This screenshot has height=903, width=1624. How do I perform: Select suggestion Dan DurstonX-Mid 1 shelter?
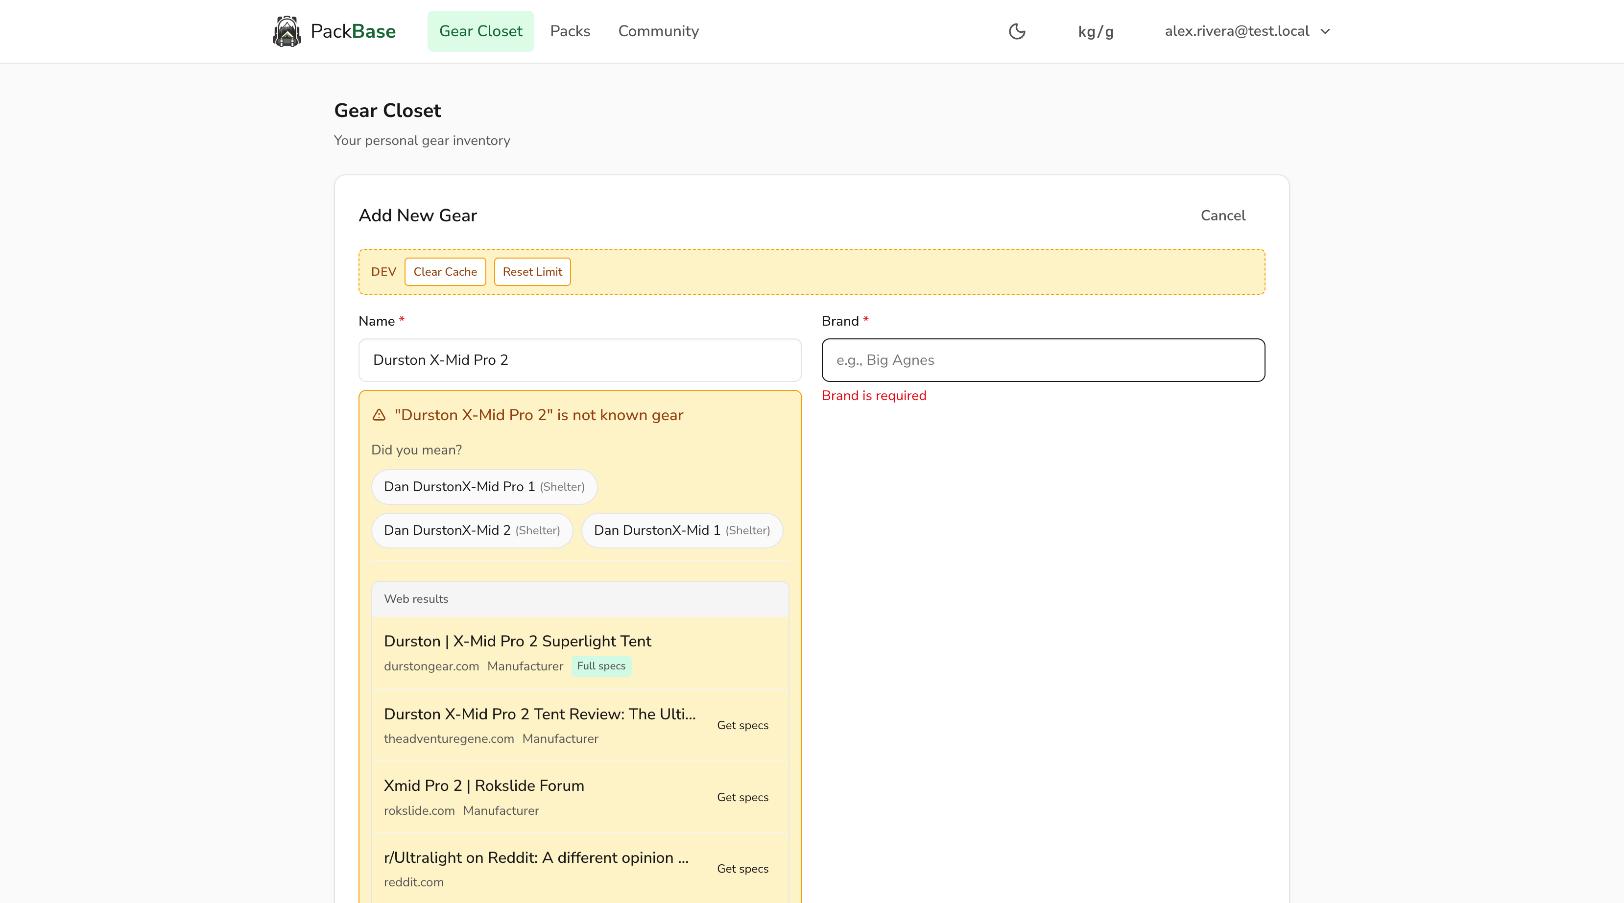682,530
